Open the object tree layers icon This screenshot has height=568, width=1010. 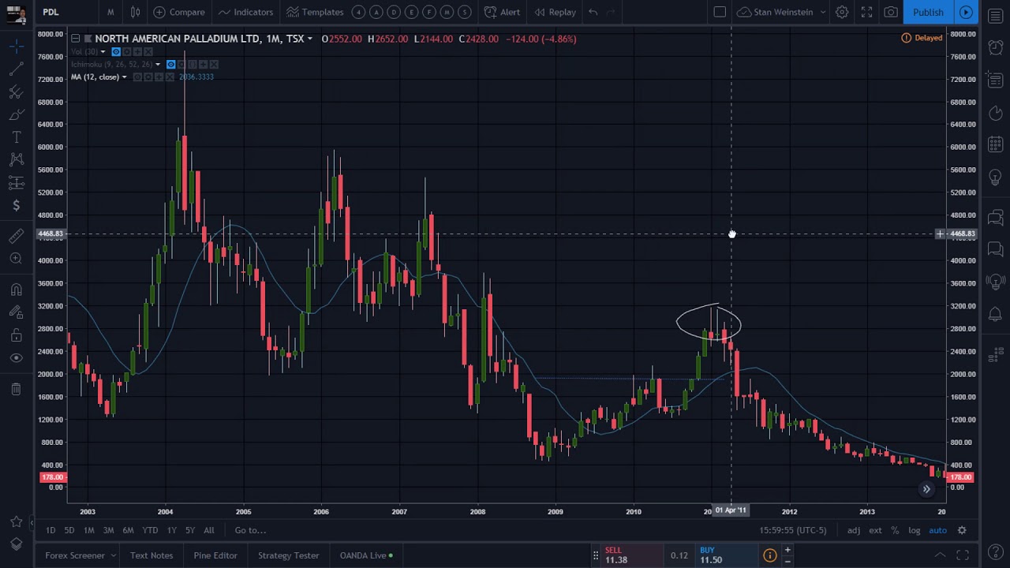tap(16, 544)
